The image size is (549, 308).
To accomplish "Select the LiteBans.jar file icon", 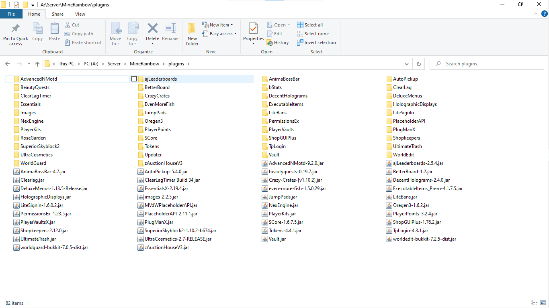I will [x=389, y=197].
